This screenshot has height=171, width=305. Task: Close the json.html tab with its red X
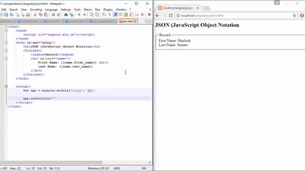tap(135, 21)
